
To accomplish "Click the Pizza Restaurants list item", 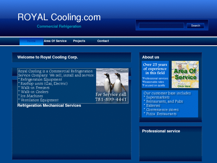I will pos(160,114).
